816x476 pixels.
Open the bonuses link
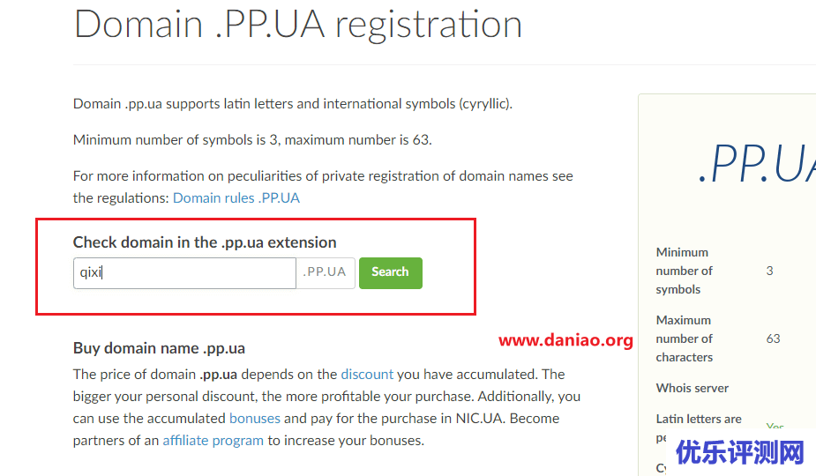[254, 418]
